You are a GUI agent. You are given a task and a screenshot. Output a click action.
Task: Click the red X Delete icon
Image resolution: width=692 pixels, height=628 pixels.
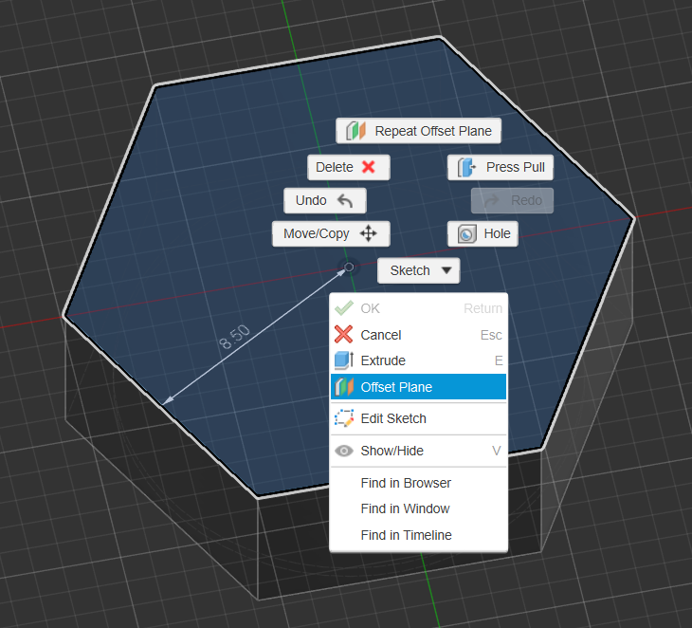point(369,167)
